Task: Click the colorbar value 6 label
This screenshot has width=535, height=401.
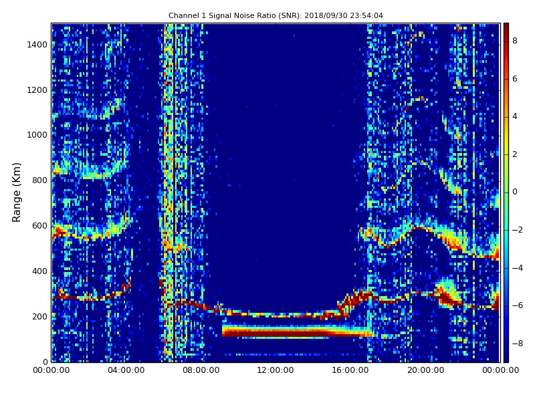Action: point(514,79)
